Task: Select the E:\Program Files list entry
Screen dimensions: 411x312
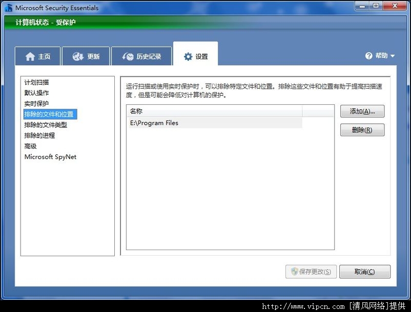Action: [x=214, y=123]
